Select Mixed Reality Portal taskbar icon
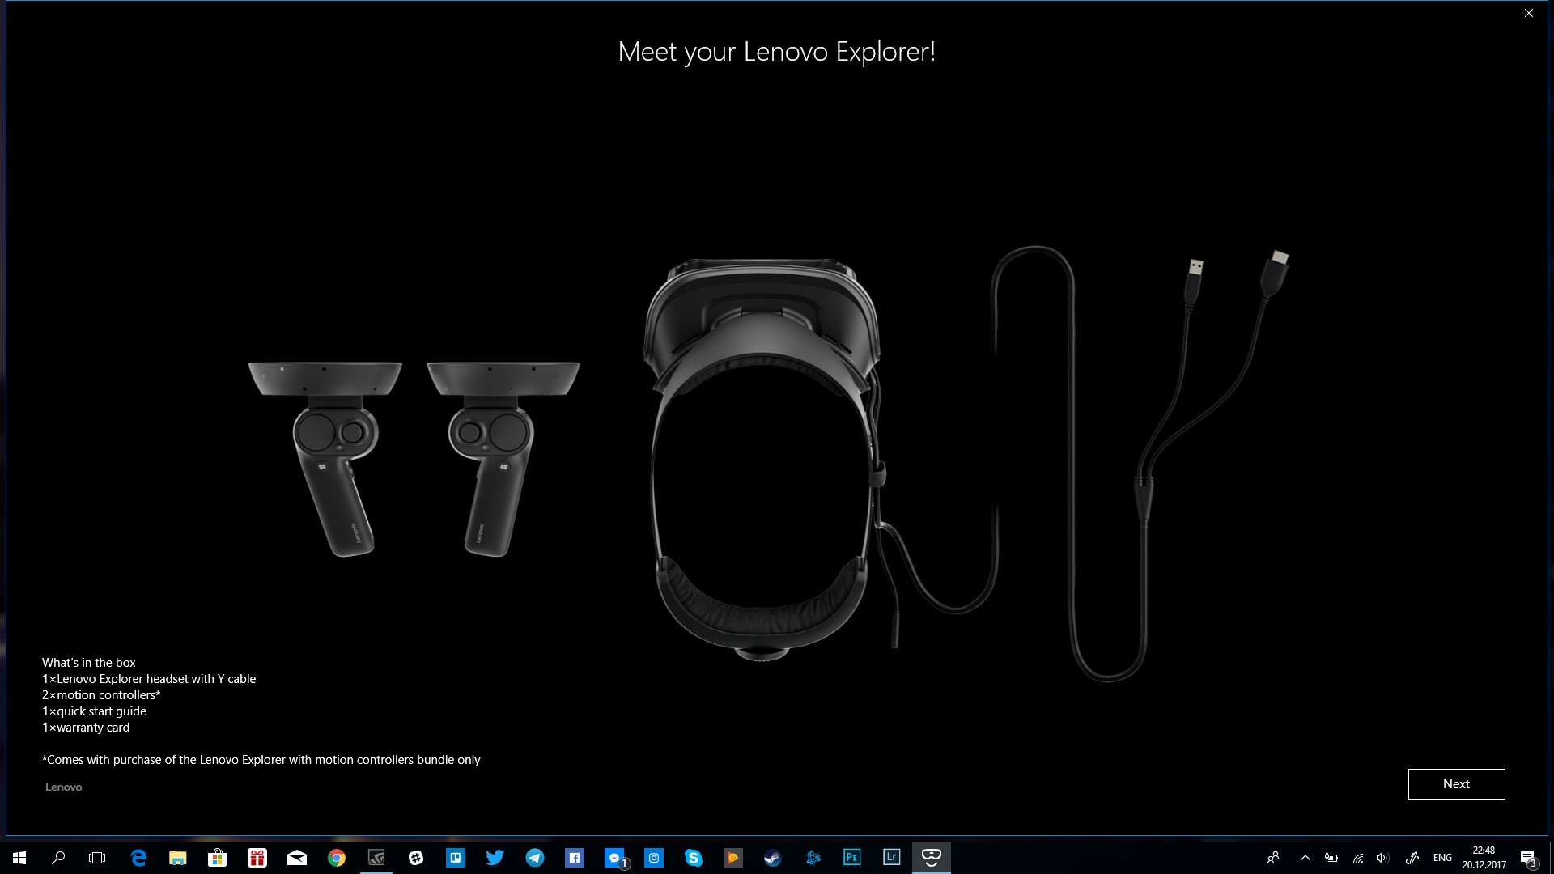 click(932, 857)
